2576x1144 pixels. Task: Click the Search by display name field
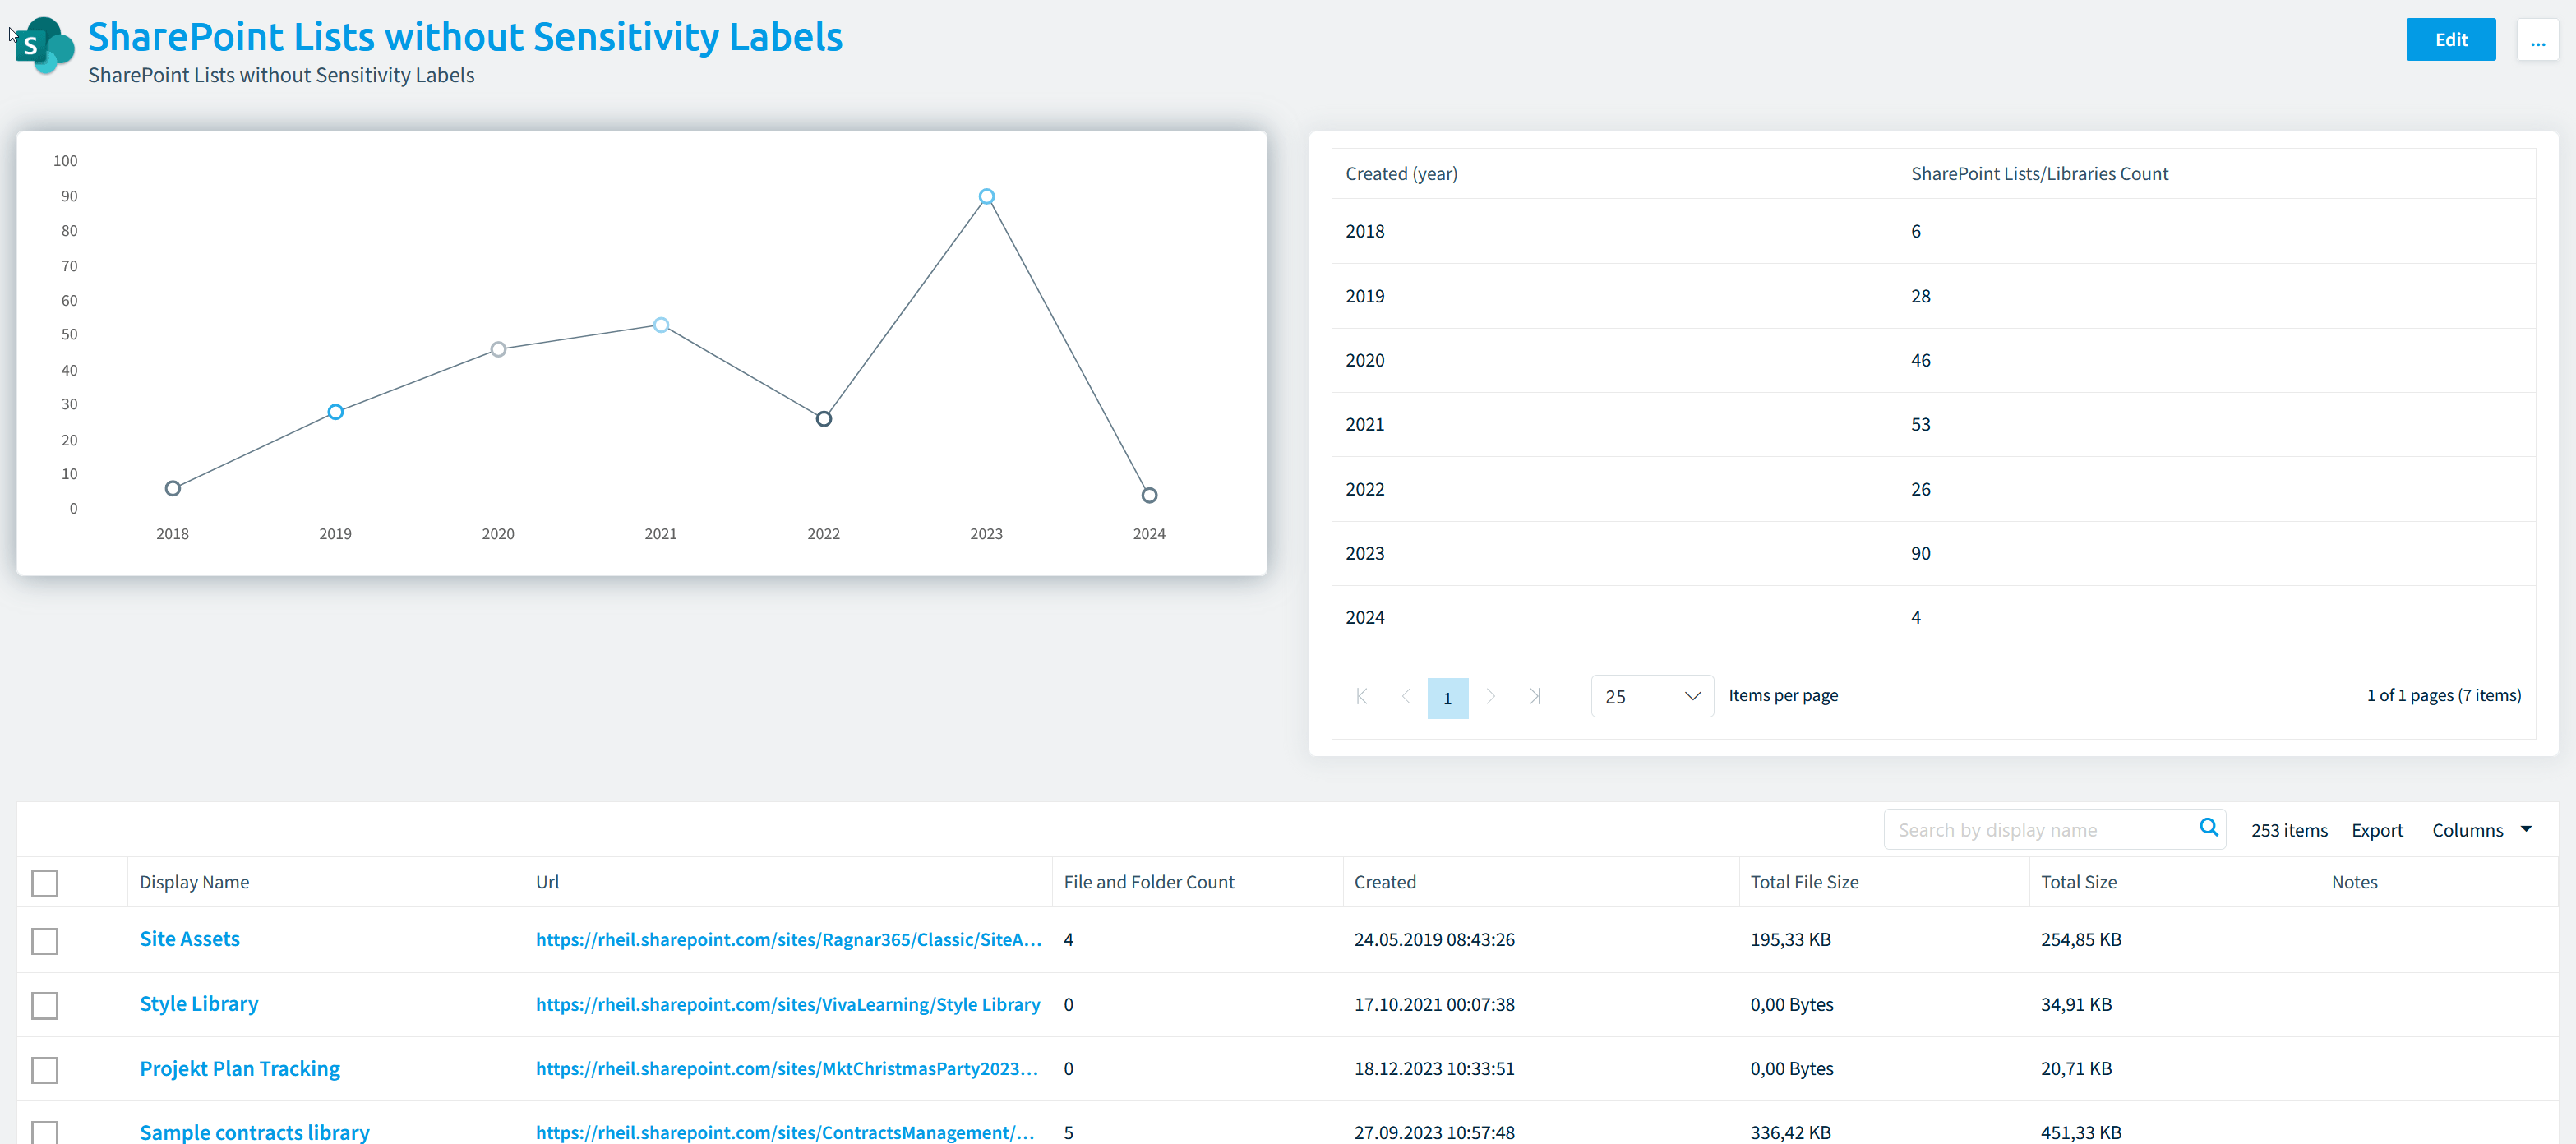tap(2040, 830)
